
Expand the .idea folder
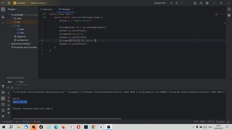pyautogui.click(x=12, y=18)
